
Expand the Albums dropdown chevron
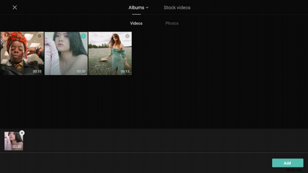[147, 8]
